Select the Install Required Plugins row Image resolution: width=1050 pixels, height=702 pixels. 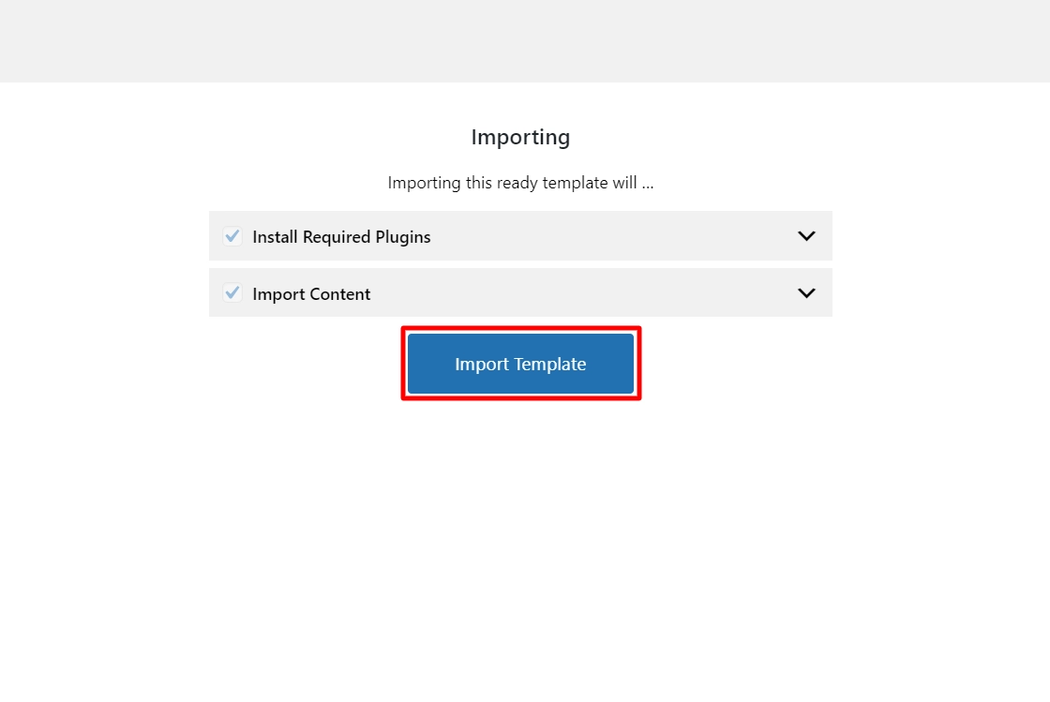point(520,236)
